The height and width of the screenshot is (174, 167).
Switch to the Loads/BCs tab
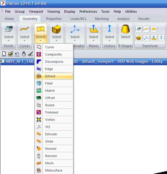click(78, 19)
